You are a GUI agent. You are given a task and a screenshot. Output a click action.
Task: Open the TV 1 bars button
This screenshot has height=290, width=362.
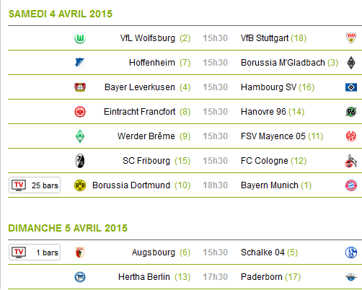click(35, 252)
